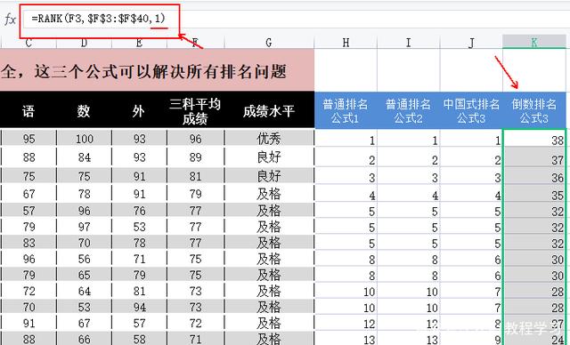Screen dimensions: 570x345
Task: Select the reverse rank 38 cell
Action: tap(534, 139)
